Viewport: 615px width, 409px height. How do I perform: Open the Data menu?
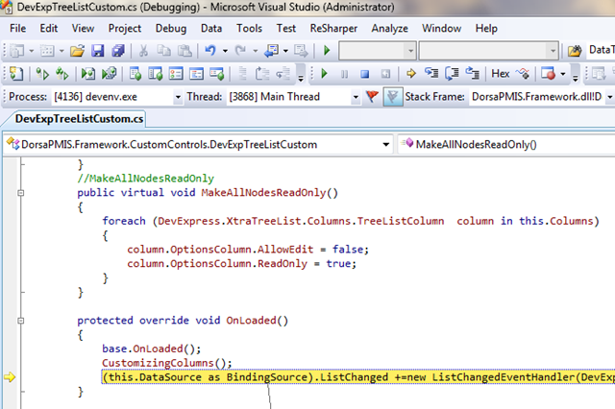(211, 28)
